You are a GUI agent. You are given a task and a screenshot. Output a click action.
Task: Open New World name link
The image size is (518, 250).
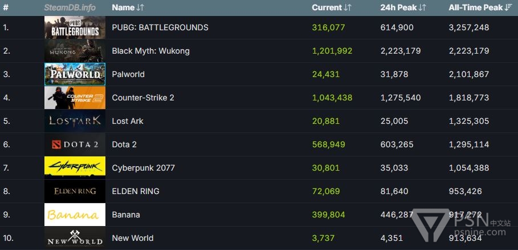(x=133, y=238)
